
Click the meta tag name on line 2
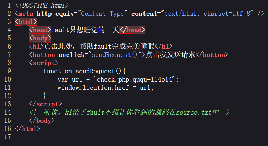[26, 14]
